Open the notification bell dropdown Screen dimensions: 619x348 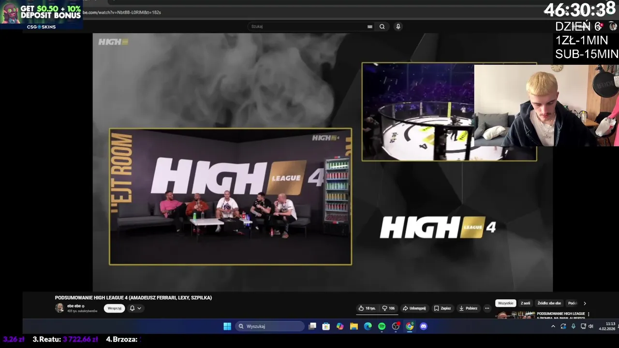(x=135, y=308)
